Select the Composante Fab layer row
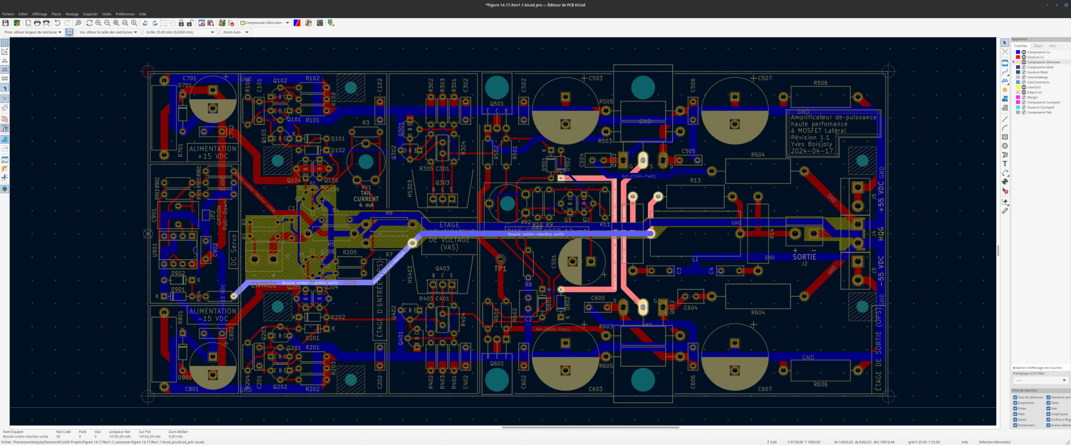Image resolution: width=1071 pixels, height=445 pixels. [1041, 112]
